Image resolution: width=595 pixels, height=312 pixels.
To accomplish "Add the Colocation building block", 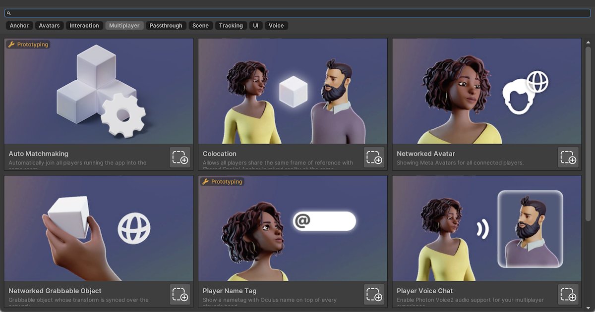I will pyautogui.click(x=374, y=157).
